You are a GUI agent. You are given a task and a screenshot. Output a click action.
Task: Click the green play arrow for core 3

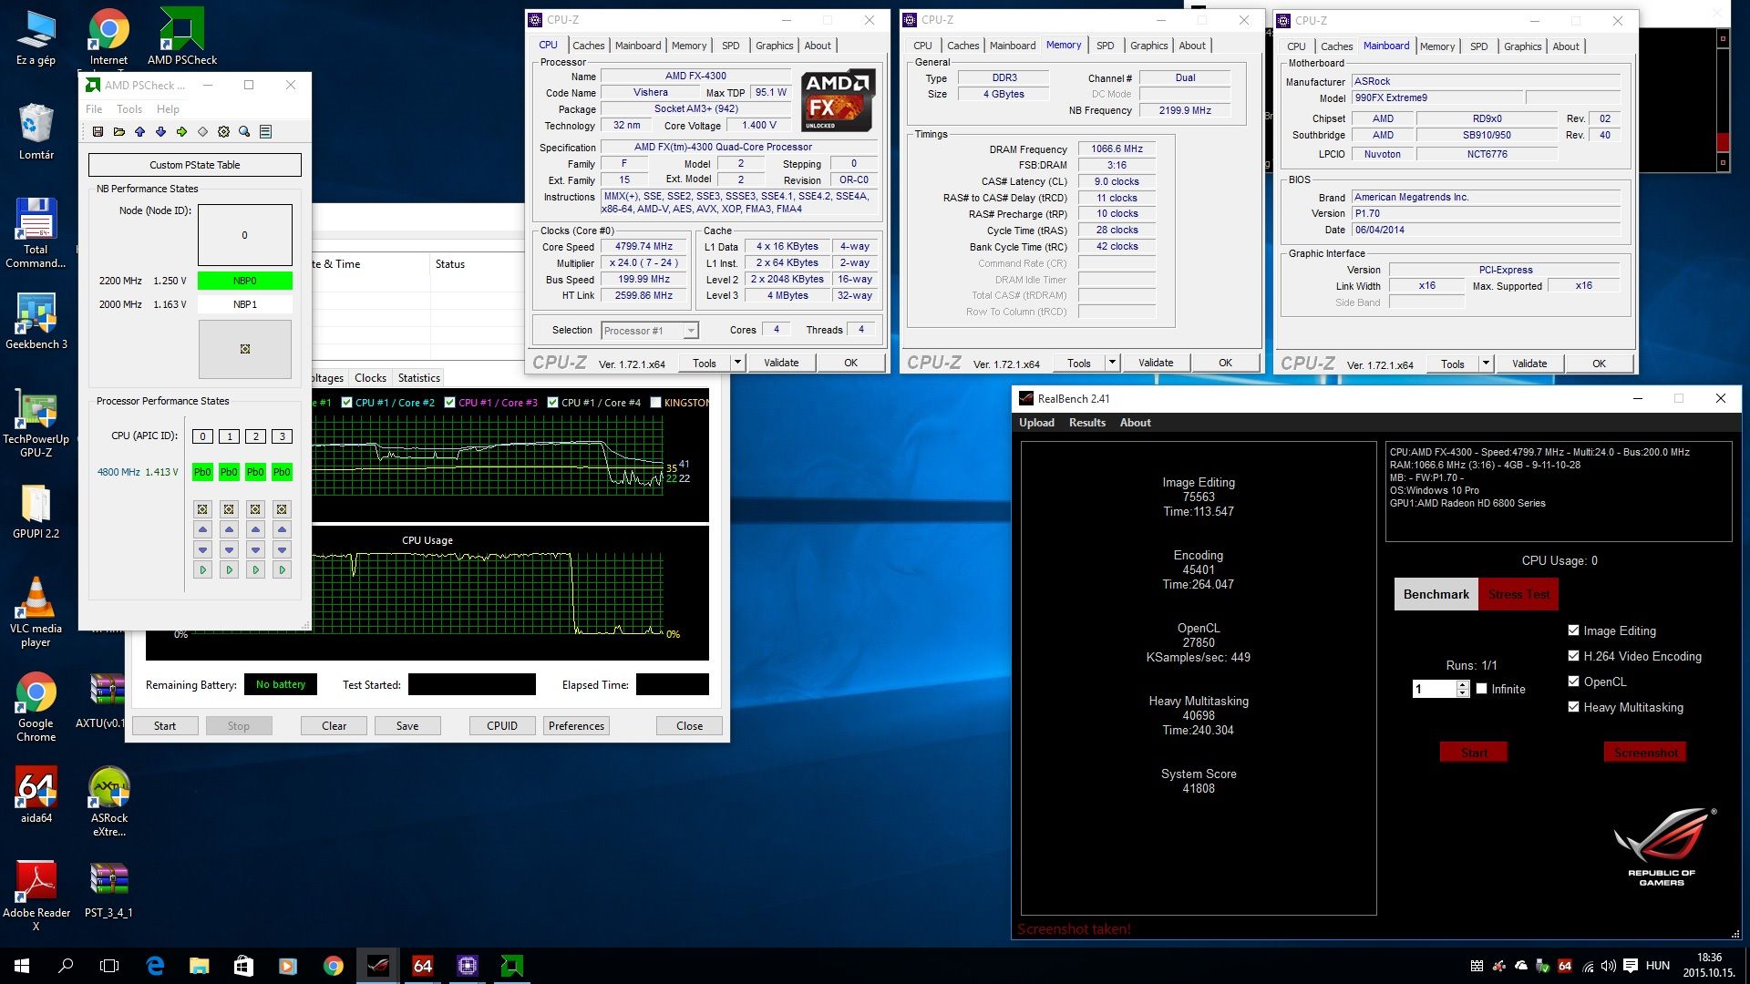pos(282,569)
